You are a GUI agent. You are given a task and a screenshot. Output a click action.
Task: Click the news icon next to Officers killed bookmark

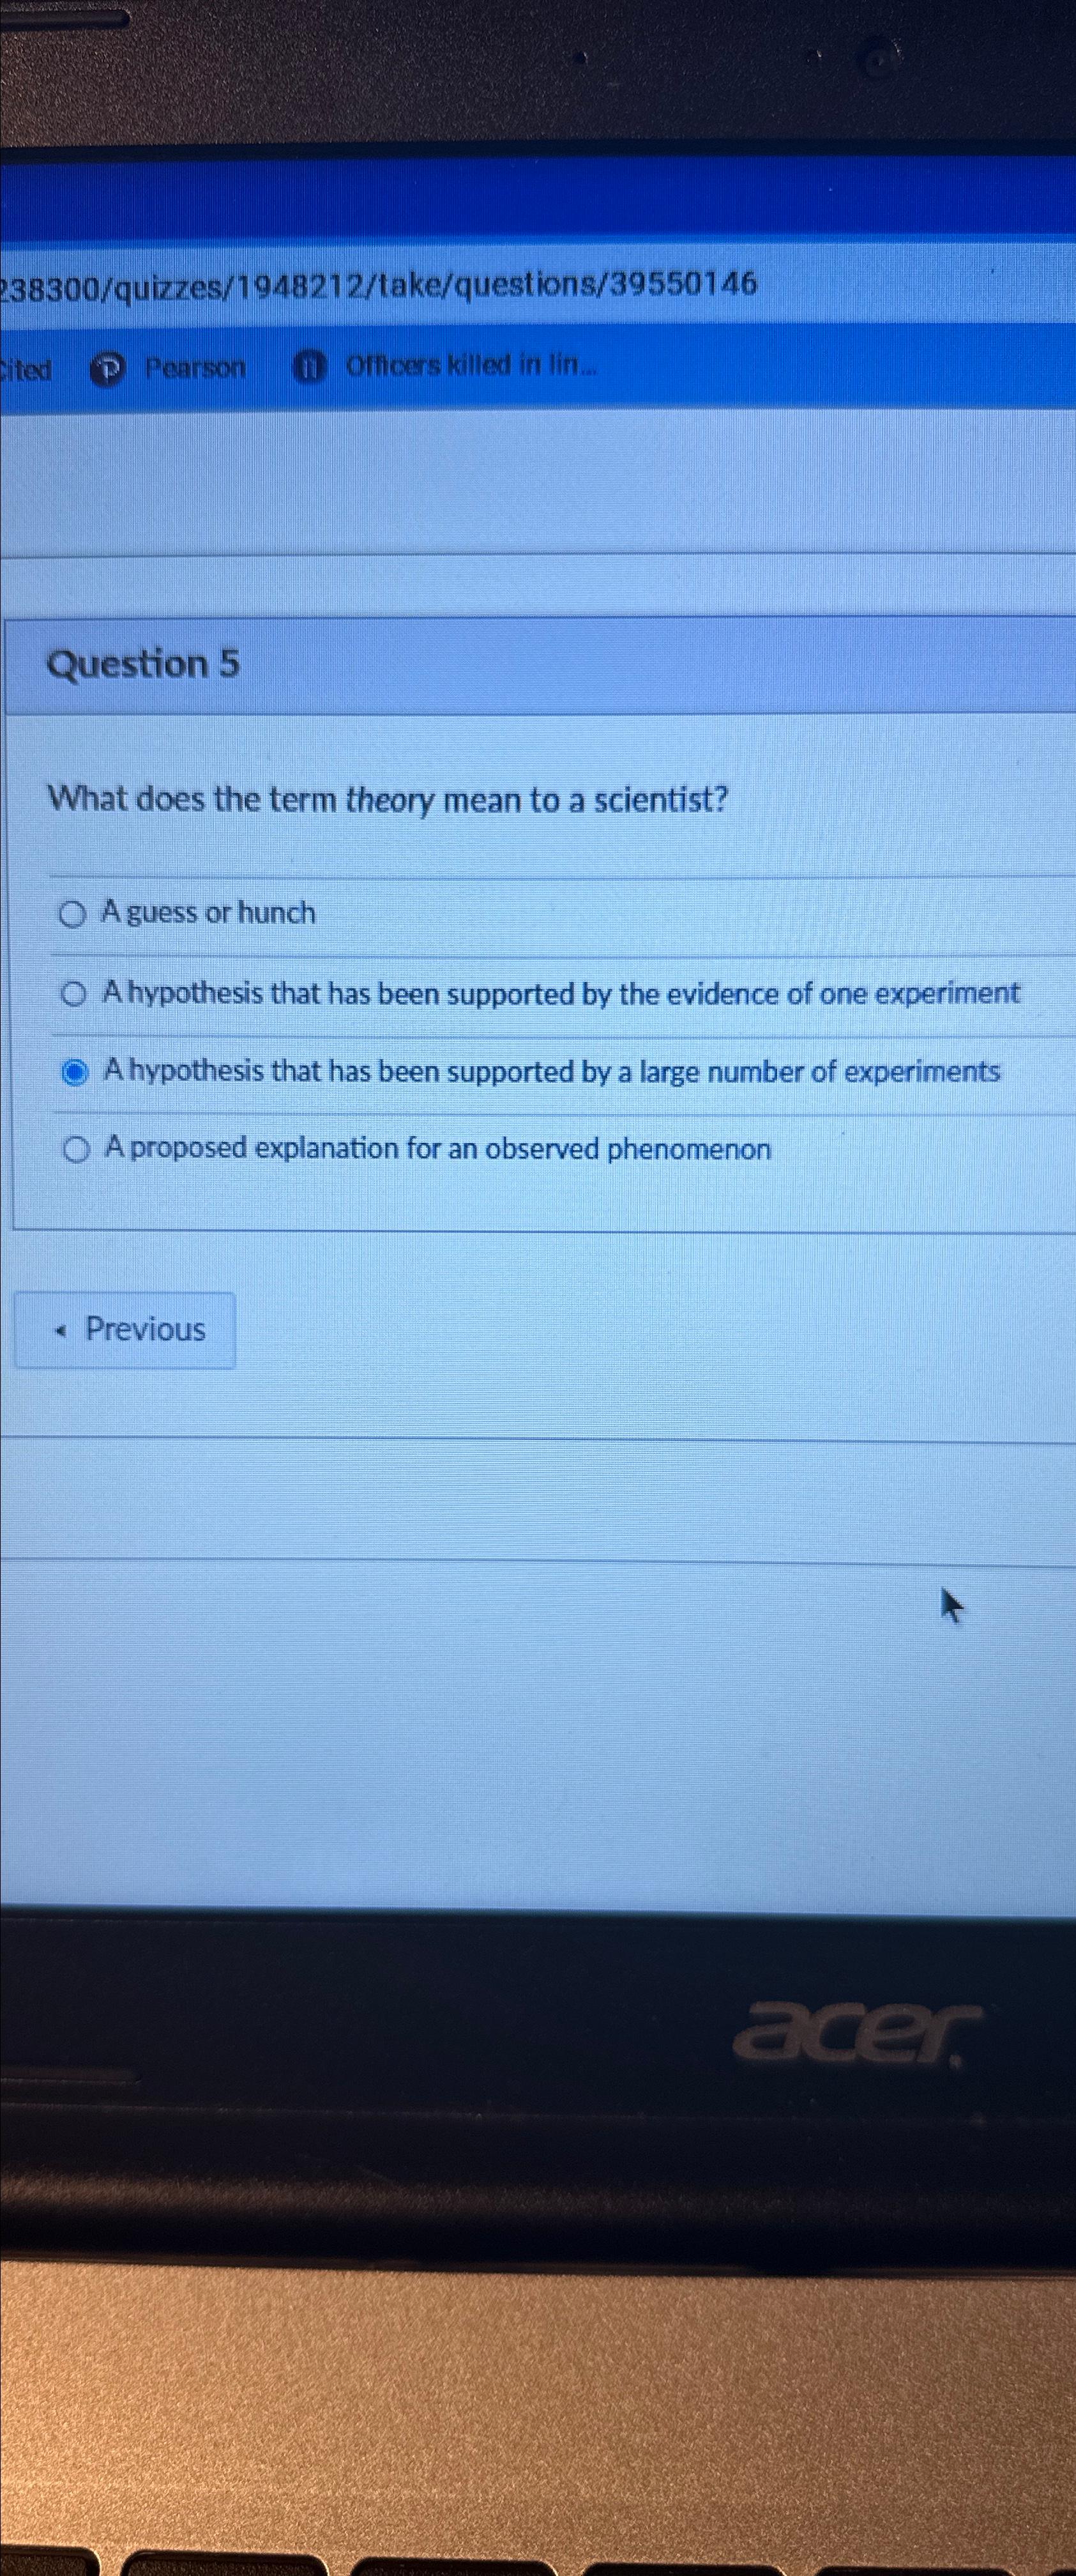click(310, 368)
